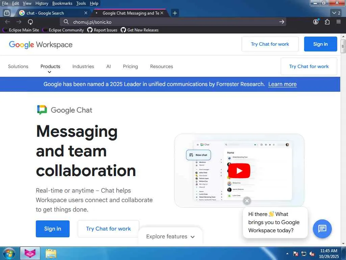This screenshot has width=346, height=260.
Task: Click hero Try Chat for work button
Action: tap(108, 229)
